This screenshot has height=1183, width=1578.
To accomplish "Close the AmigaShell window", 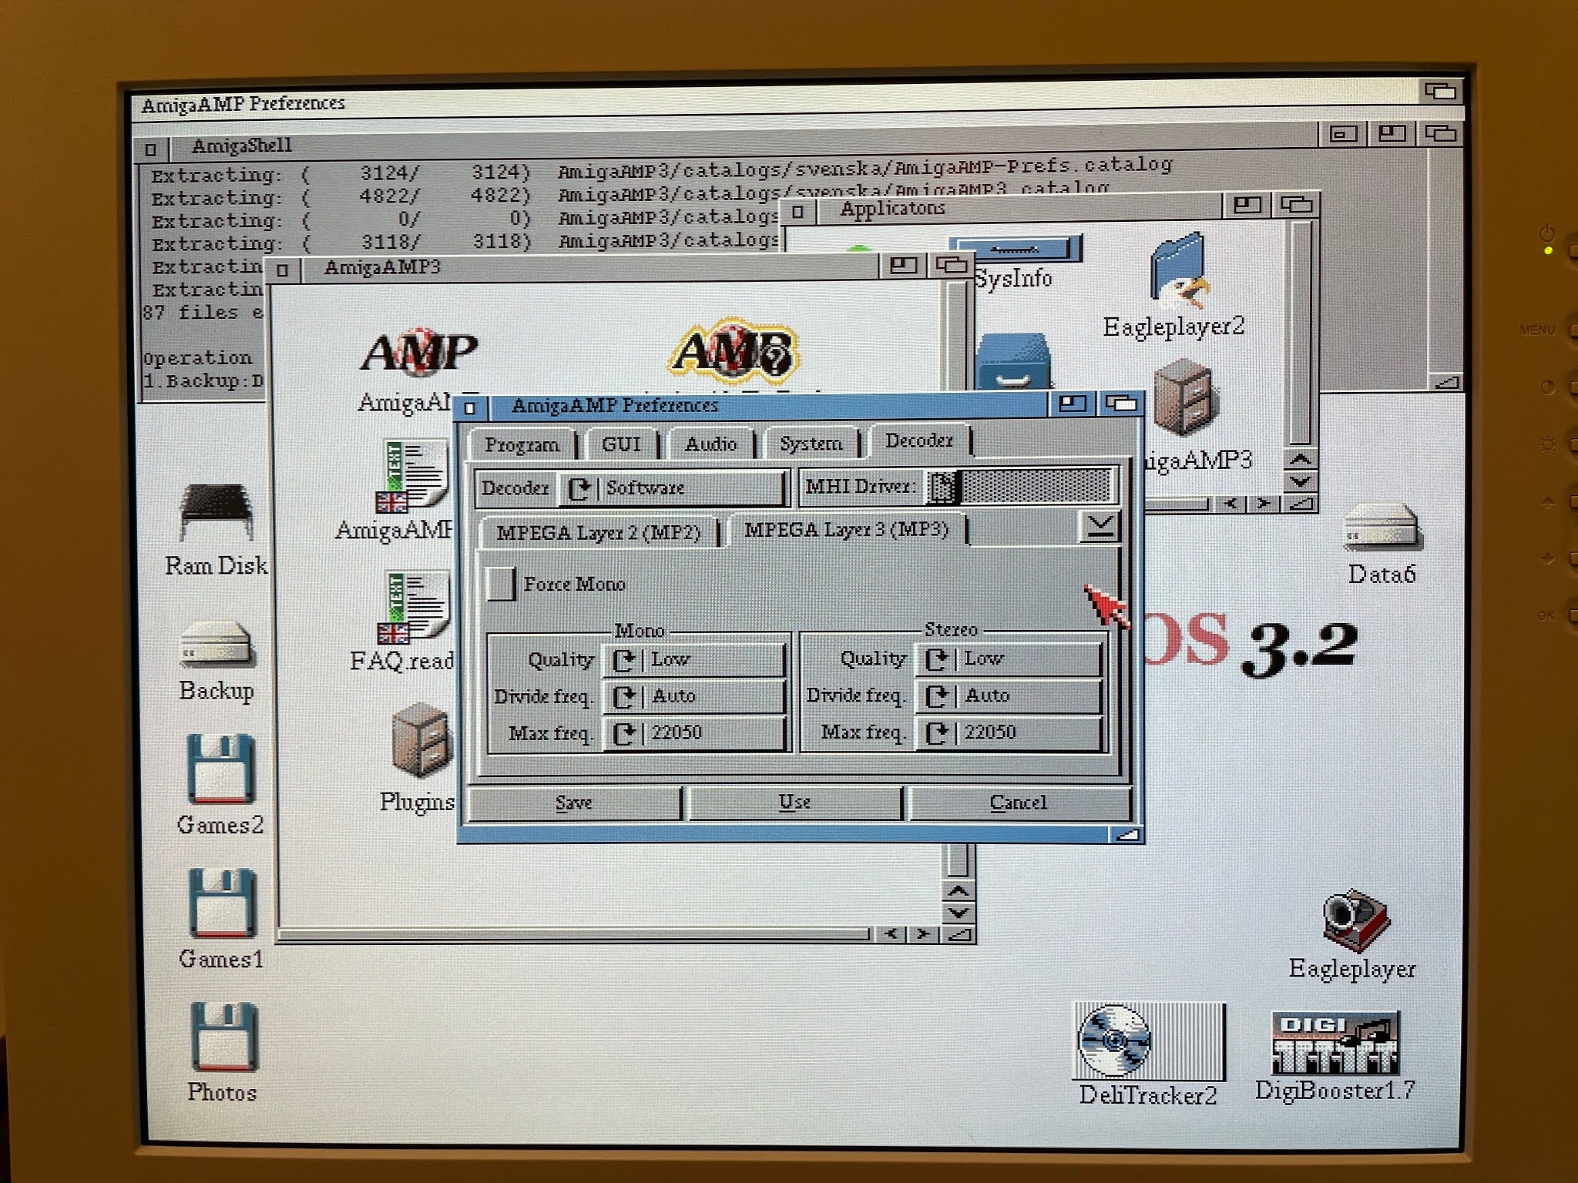I will 151,149.
